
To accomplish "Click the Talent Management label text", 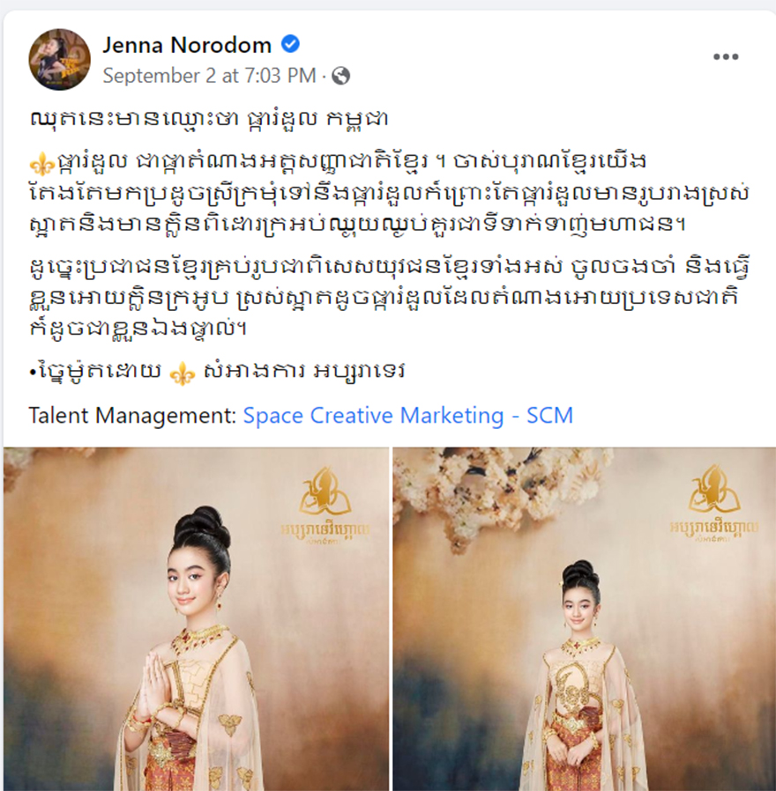I will click(x=132, y=416).
